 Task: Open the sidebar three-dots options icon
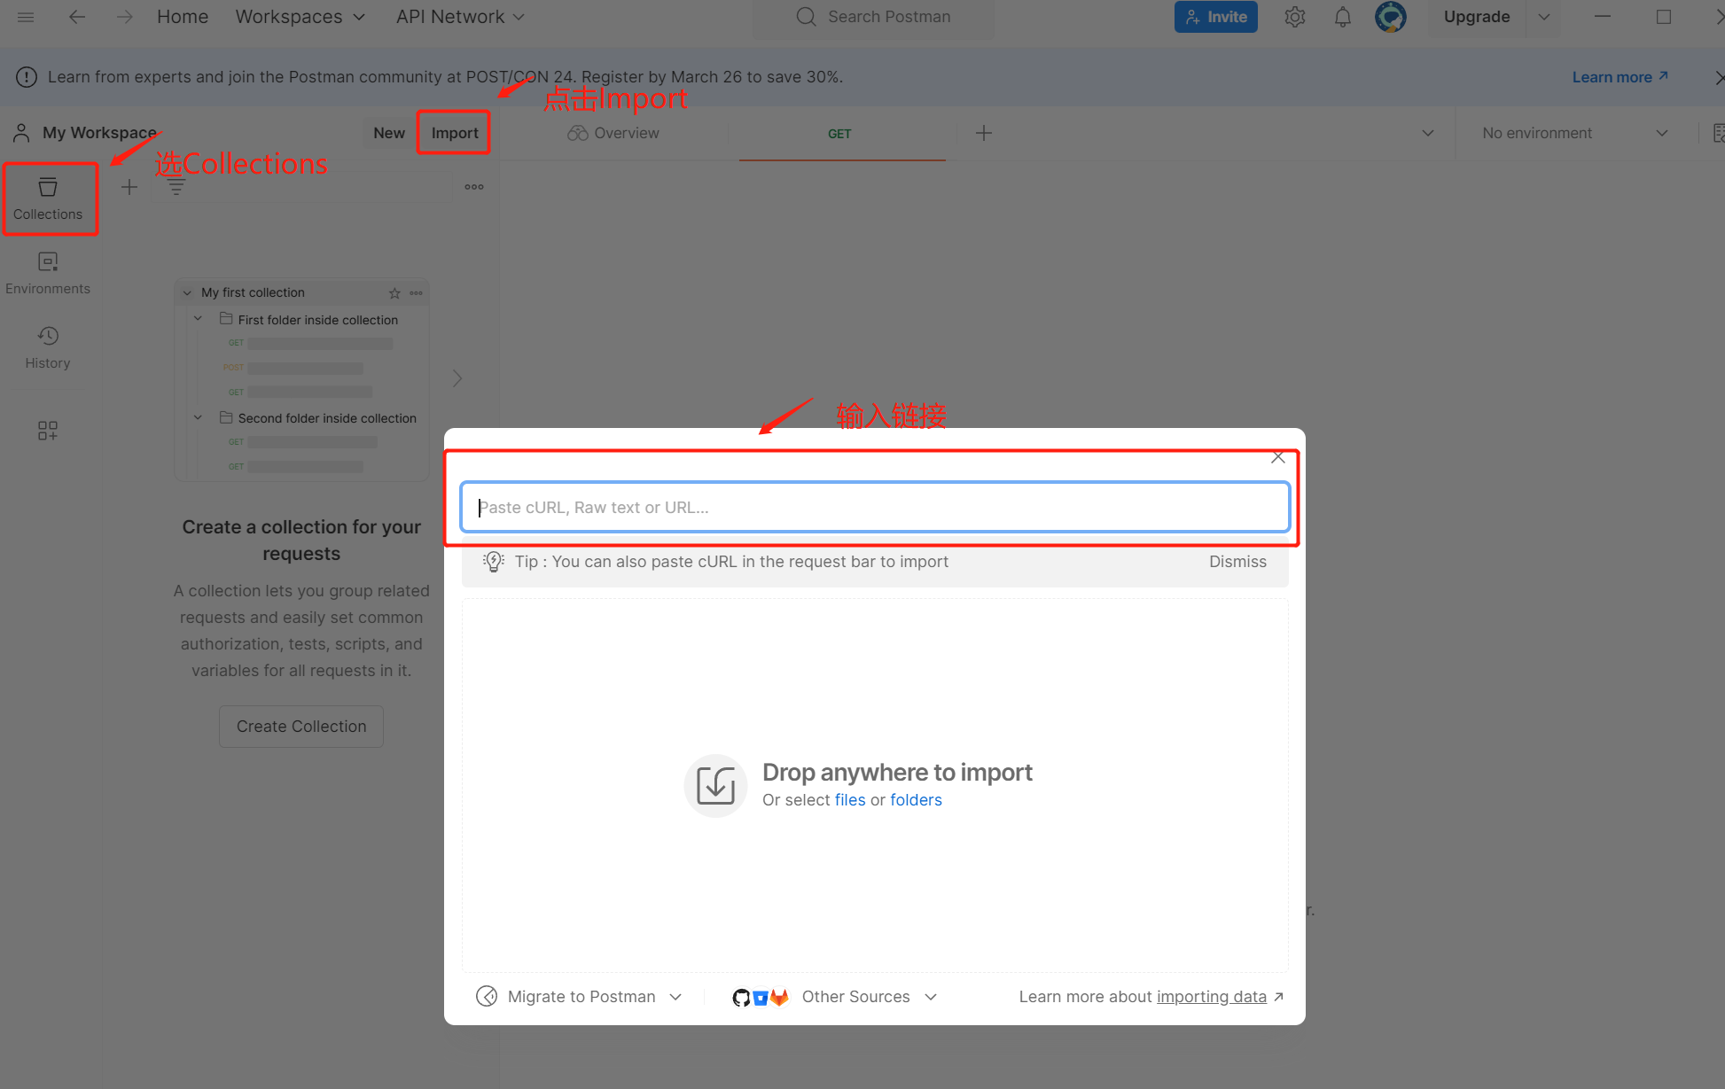tap(474, 187)
